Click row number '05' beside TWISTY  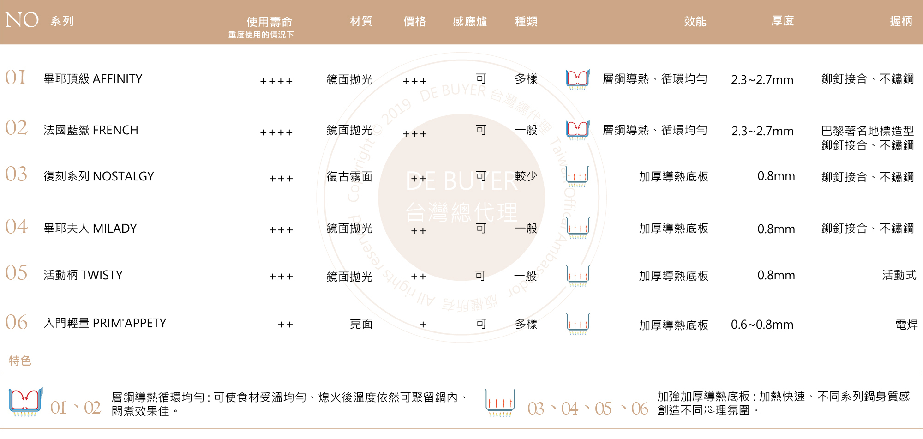pos(16,273)
